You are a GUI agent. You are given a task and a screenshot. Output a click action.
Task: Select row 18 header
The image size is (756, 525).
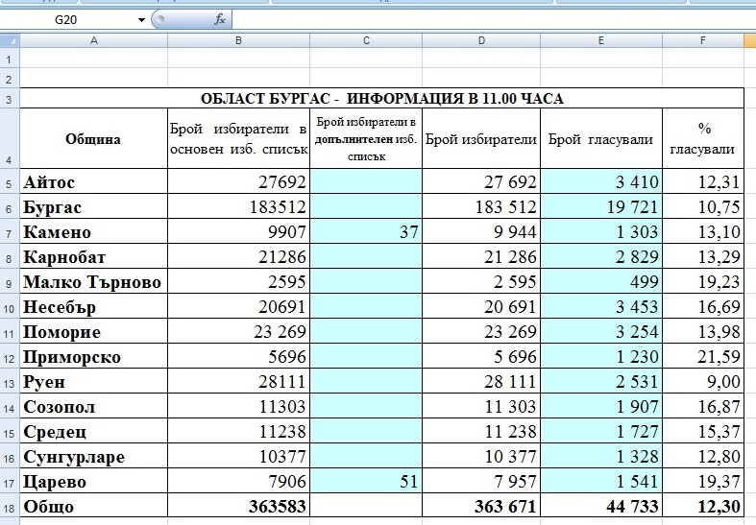[10, 507]
